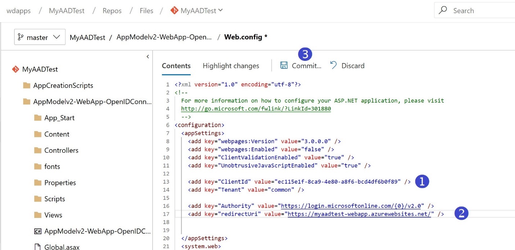Open the AppCreationScripts folder

click(63, 85)
